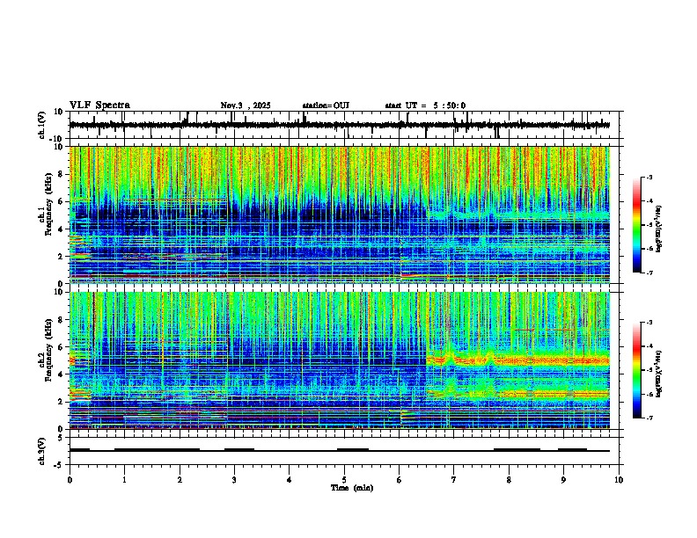Click the time-axis tick label "7"

(x=454, y=480)
